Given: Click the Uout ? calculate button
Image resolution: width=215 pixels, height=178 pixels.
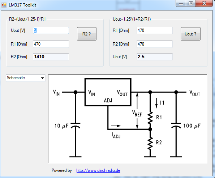Looking at the screenshot, I should tap(190, 34).
